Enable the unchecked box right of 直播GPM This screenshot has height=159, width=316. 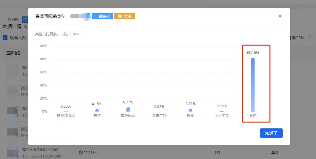(312, 38)
